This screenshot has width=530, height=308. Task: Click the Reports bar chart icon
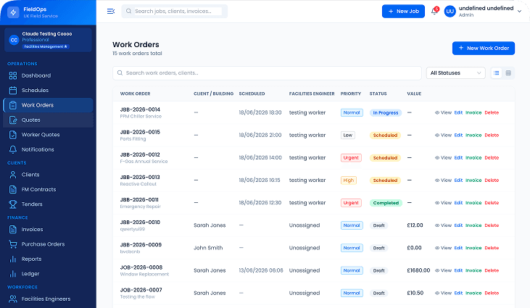tap(13, 259)
